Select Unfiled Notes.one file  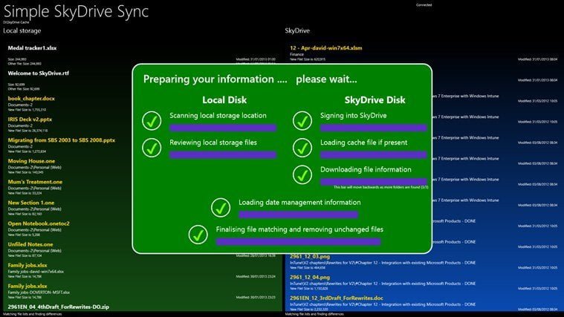click(x=30, y=244)
